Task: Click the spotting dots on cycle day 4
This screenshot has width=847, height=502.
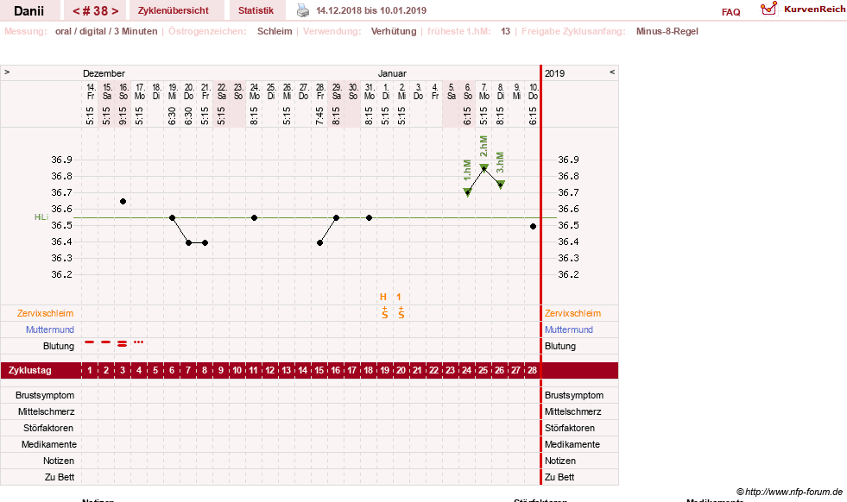Action: click(x=139, y=342)
